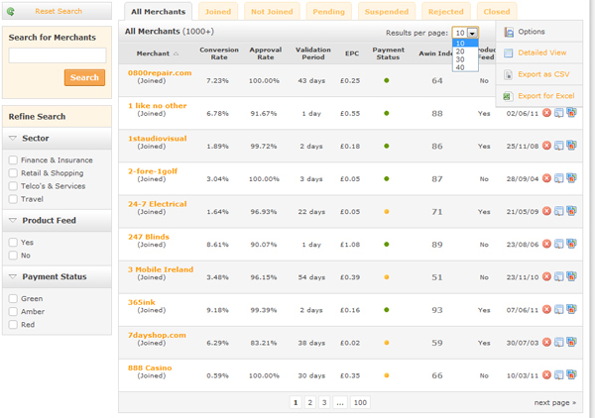Screen dimensions: 595x418
Task: Open the Closed tab
Action: click(x=497, y=12)
